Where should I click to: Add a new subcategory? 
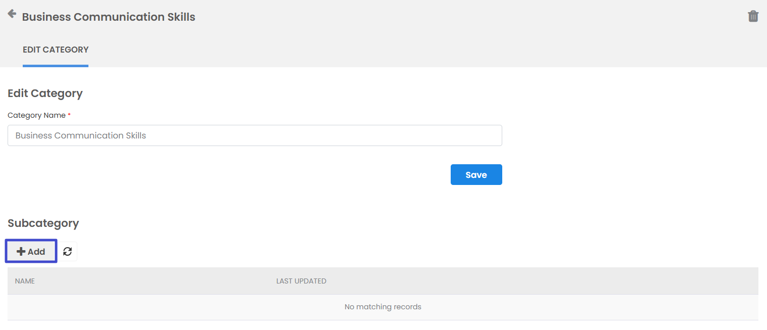(x=31, y=252)
